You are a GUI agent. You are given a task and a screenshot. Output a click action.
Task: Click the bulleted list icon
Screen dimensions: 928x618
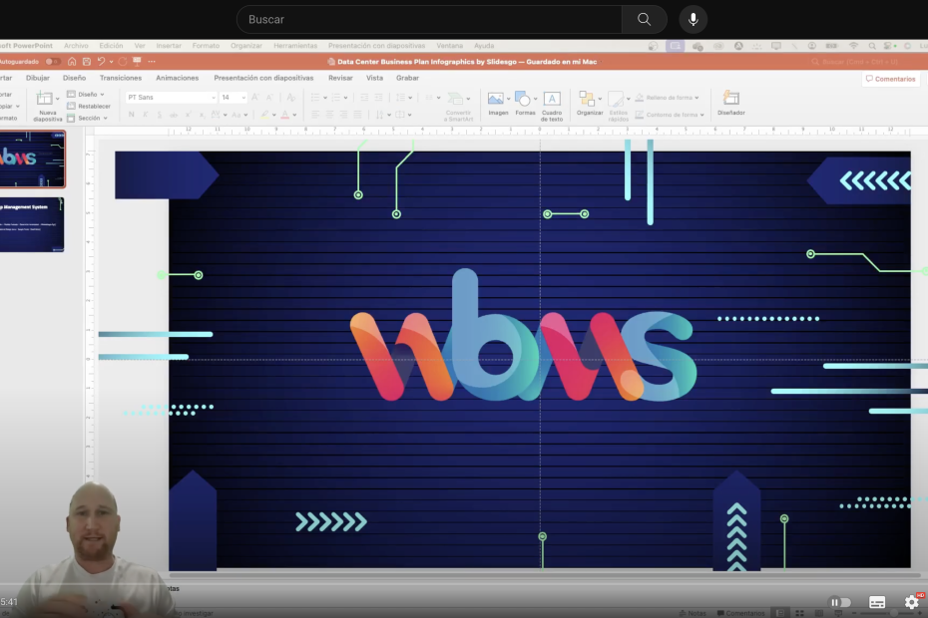(315, 98)
